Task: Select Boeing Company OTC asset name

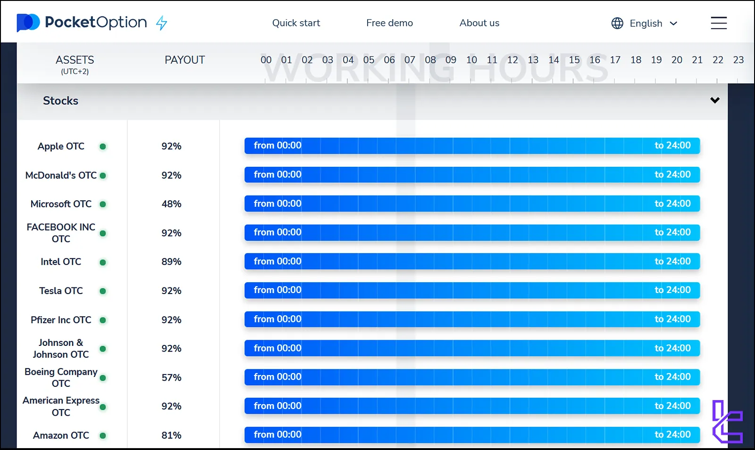Action: (x=61, y=377)
